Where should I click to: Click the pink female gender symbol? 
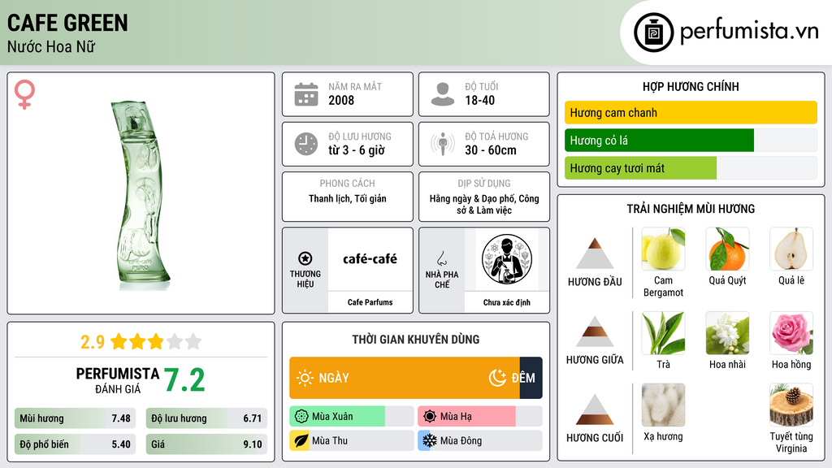pos(24,94)
